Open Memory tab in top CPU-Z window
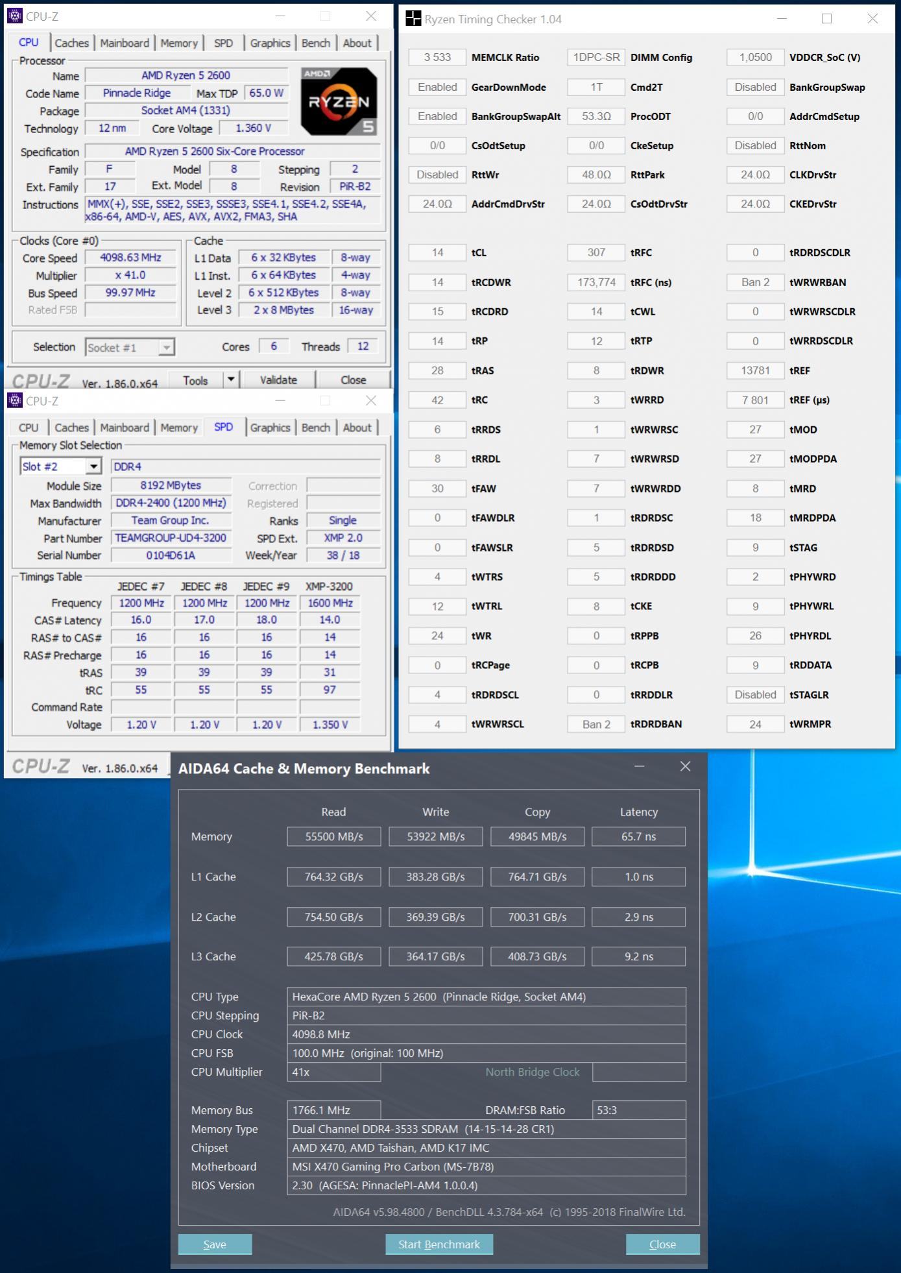Screen dimensions: 901x1273 click(179, 43)
